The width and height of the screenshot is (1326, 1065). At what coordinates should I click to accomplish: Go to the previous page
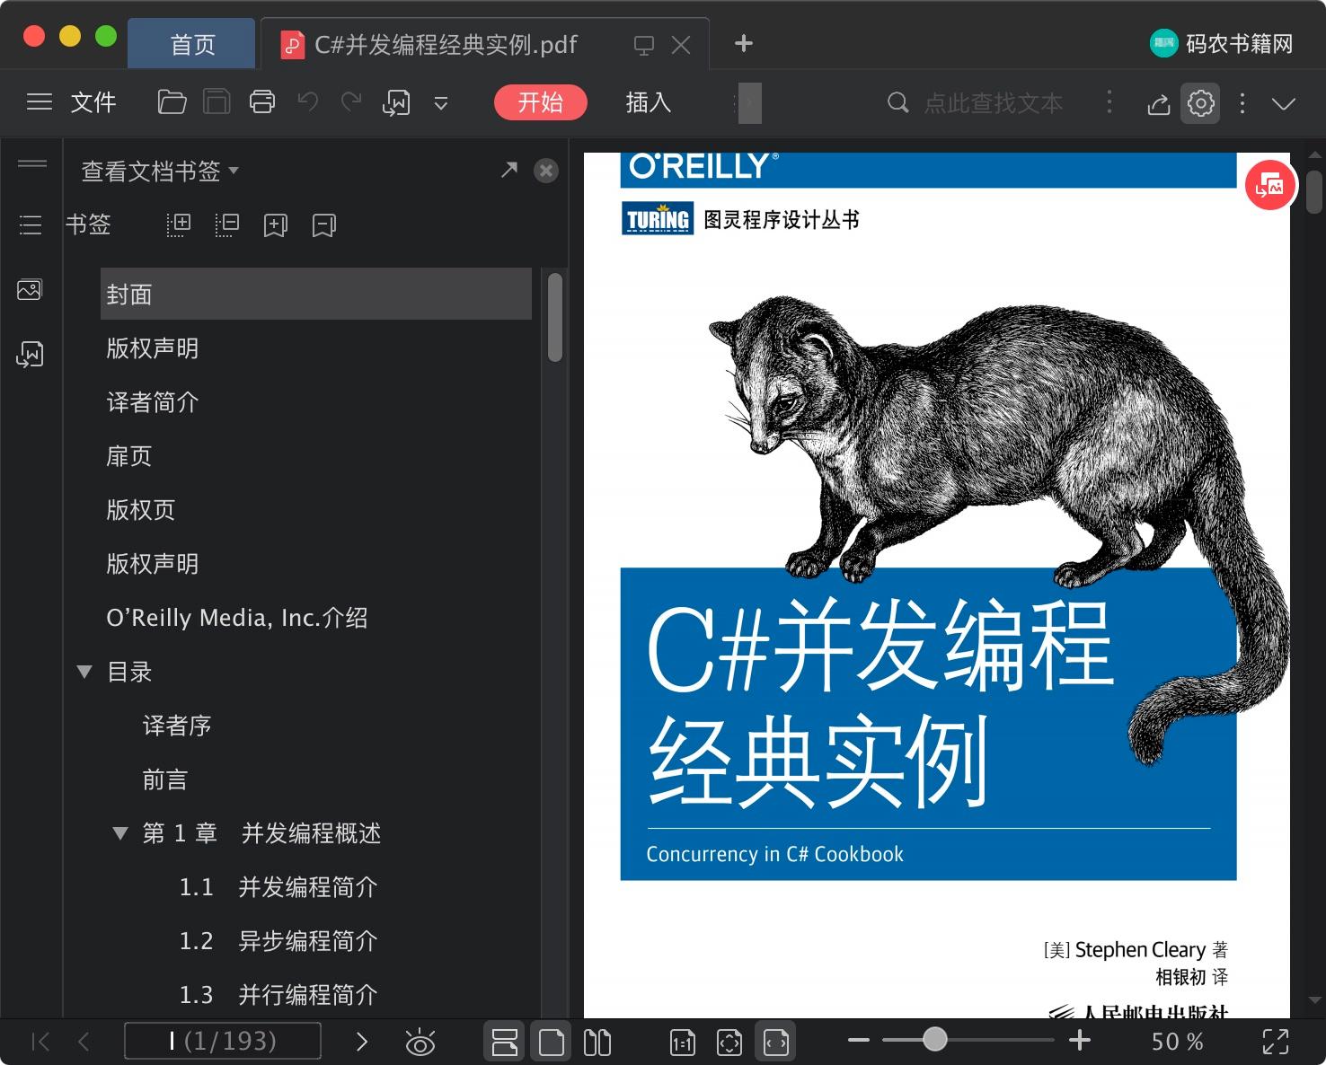[84, 1042]
